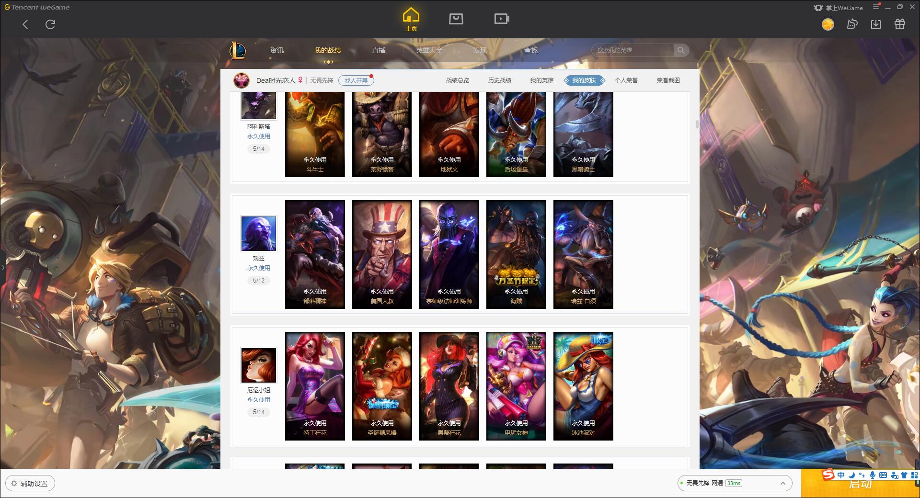Refresh the page with the reload icon
This screenshot has width=920, height=498.
50,24
